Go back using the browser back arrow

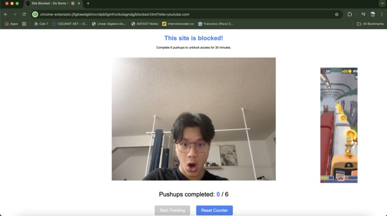6,14
